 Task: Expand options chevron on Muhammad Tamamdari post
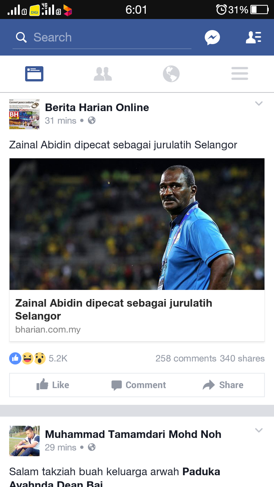[259, 430]
